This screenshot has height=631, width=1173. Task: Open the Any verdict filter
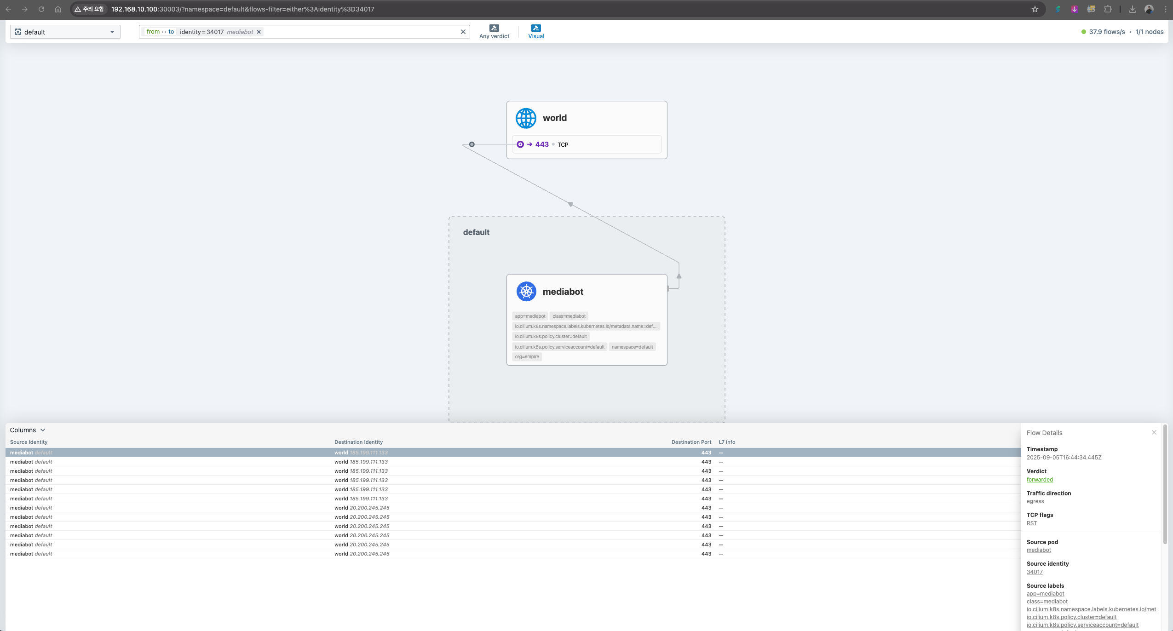(x=494, y=32)
